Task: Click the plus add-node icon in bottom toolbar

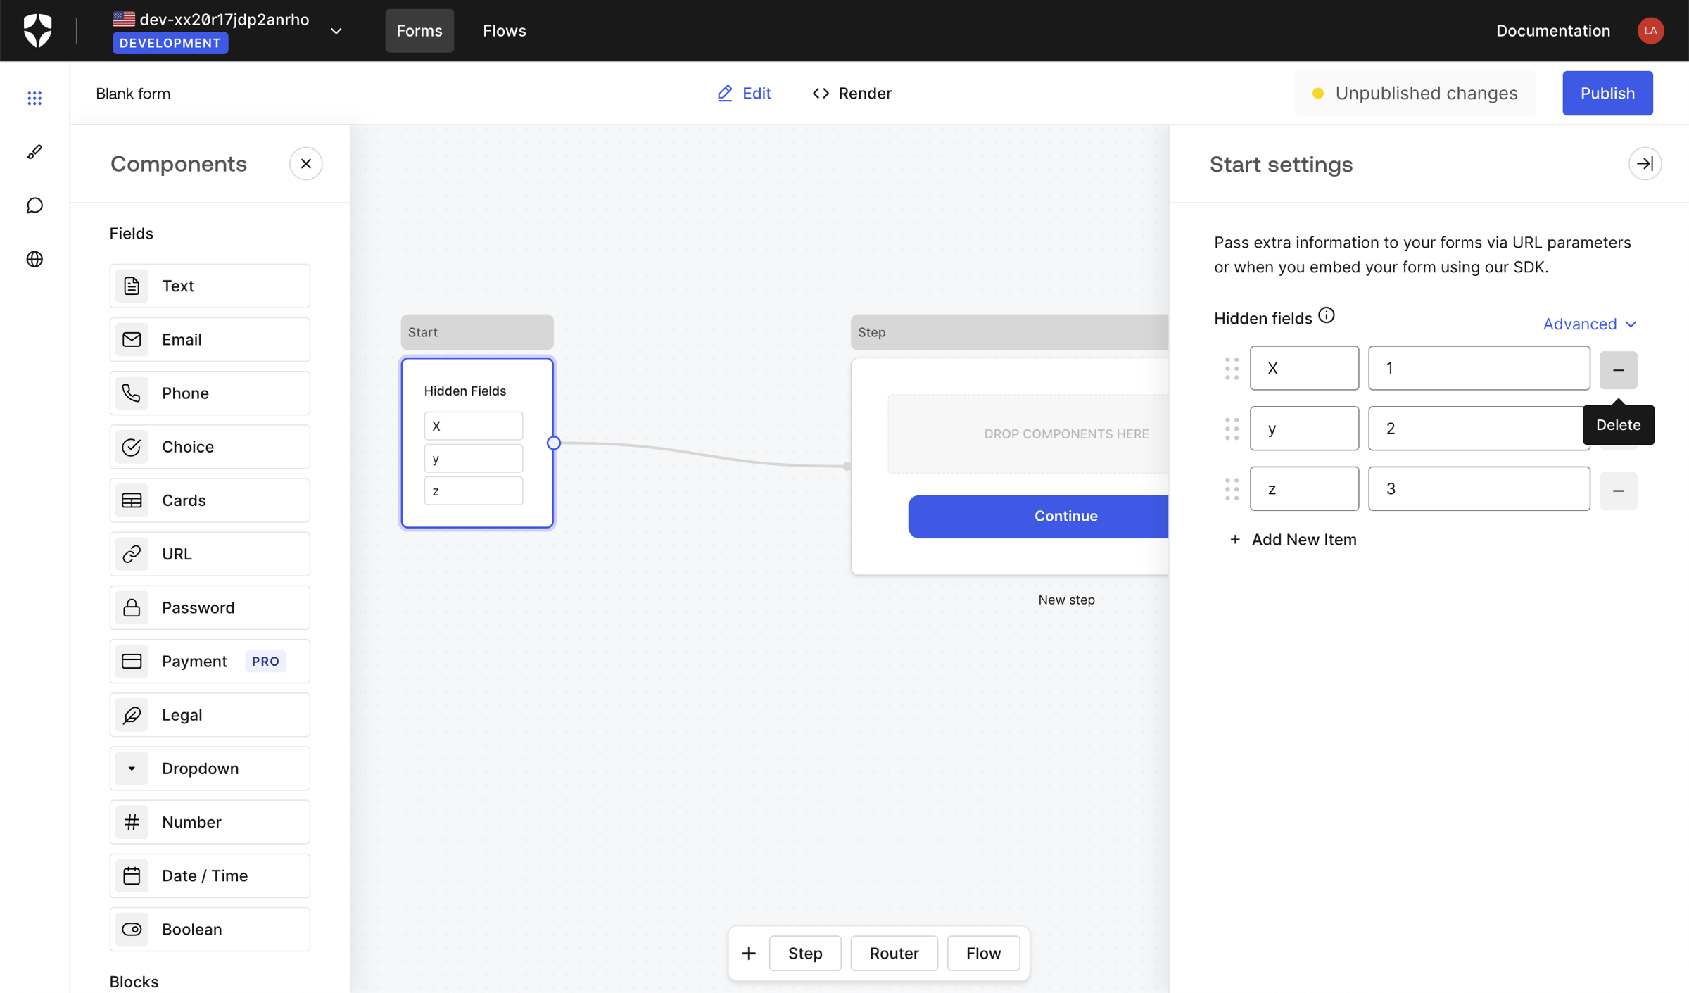Action: click(749, 953)
